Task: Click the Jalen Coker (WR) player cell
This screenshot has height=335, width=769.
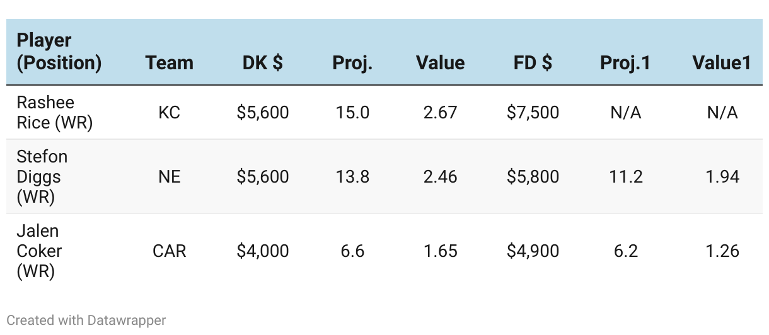Action: click(x=39, y=251)
